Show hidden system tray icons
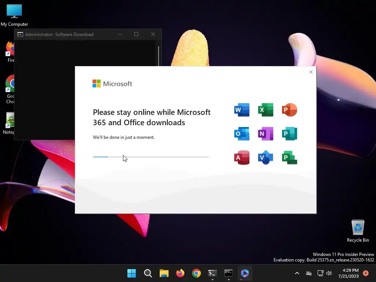The height and width of the screenshot is (282, 376). 297,273
